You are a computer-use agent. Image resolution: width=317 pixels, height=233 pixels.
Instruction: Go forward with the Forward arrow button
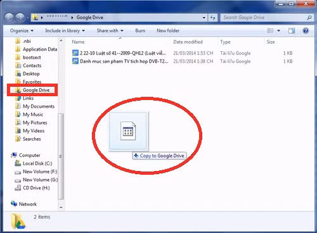[20, 18]
